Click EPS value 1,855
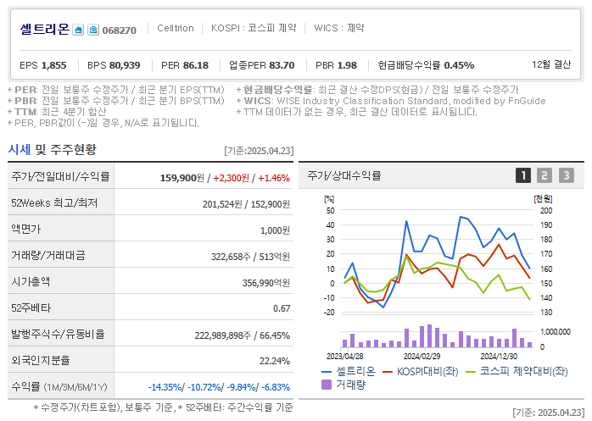Image resolution: width=592 pixels, height=421 pixels. click(53, 65)
